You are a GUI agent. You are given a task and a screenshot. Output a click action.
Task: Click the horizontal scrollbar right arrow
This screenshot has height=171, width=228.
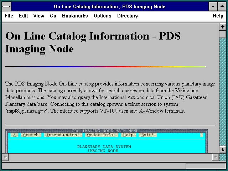[x=216, y=157]
